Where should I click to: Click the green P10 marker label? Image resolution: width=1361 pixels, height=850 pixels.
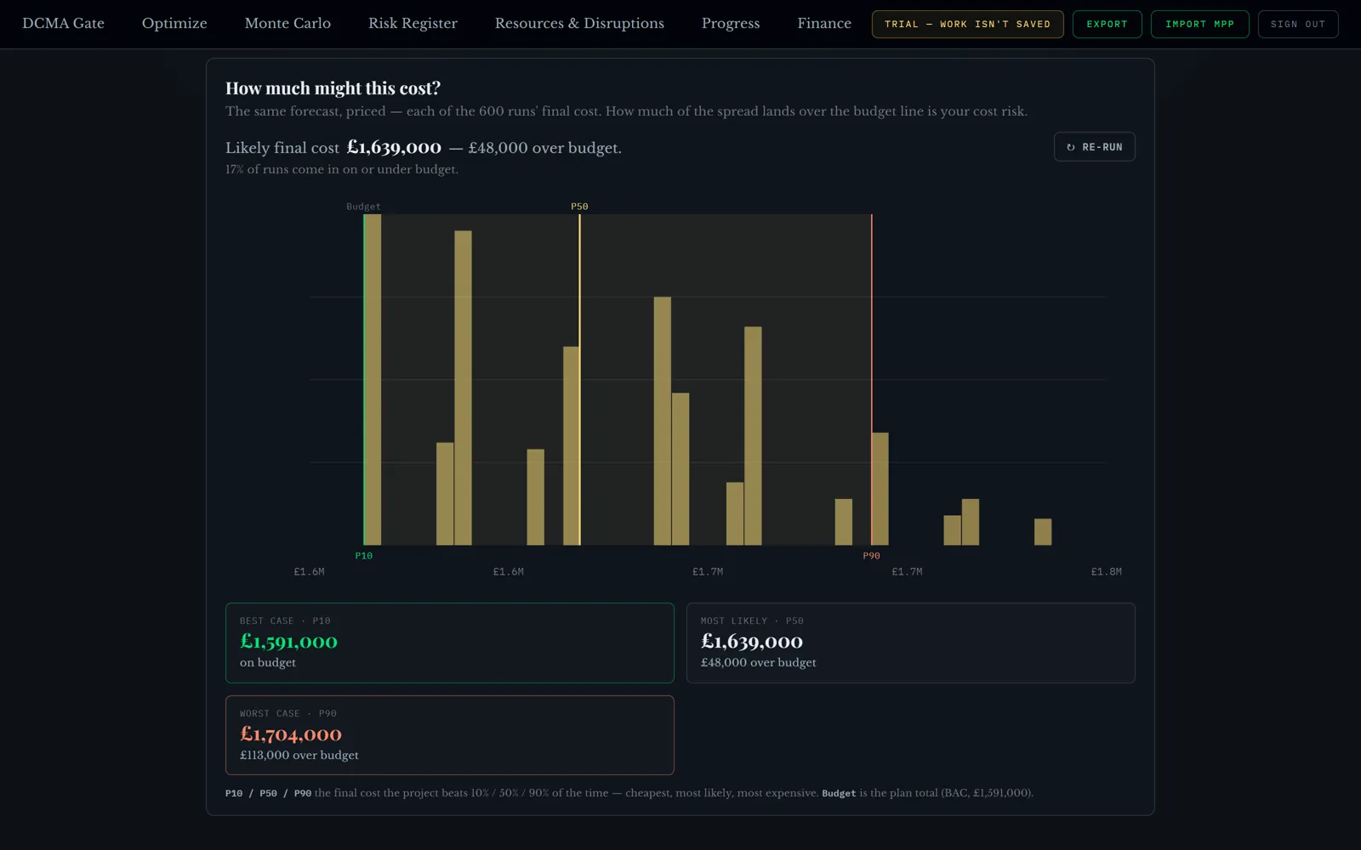click(x=364, y=556)
